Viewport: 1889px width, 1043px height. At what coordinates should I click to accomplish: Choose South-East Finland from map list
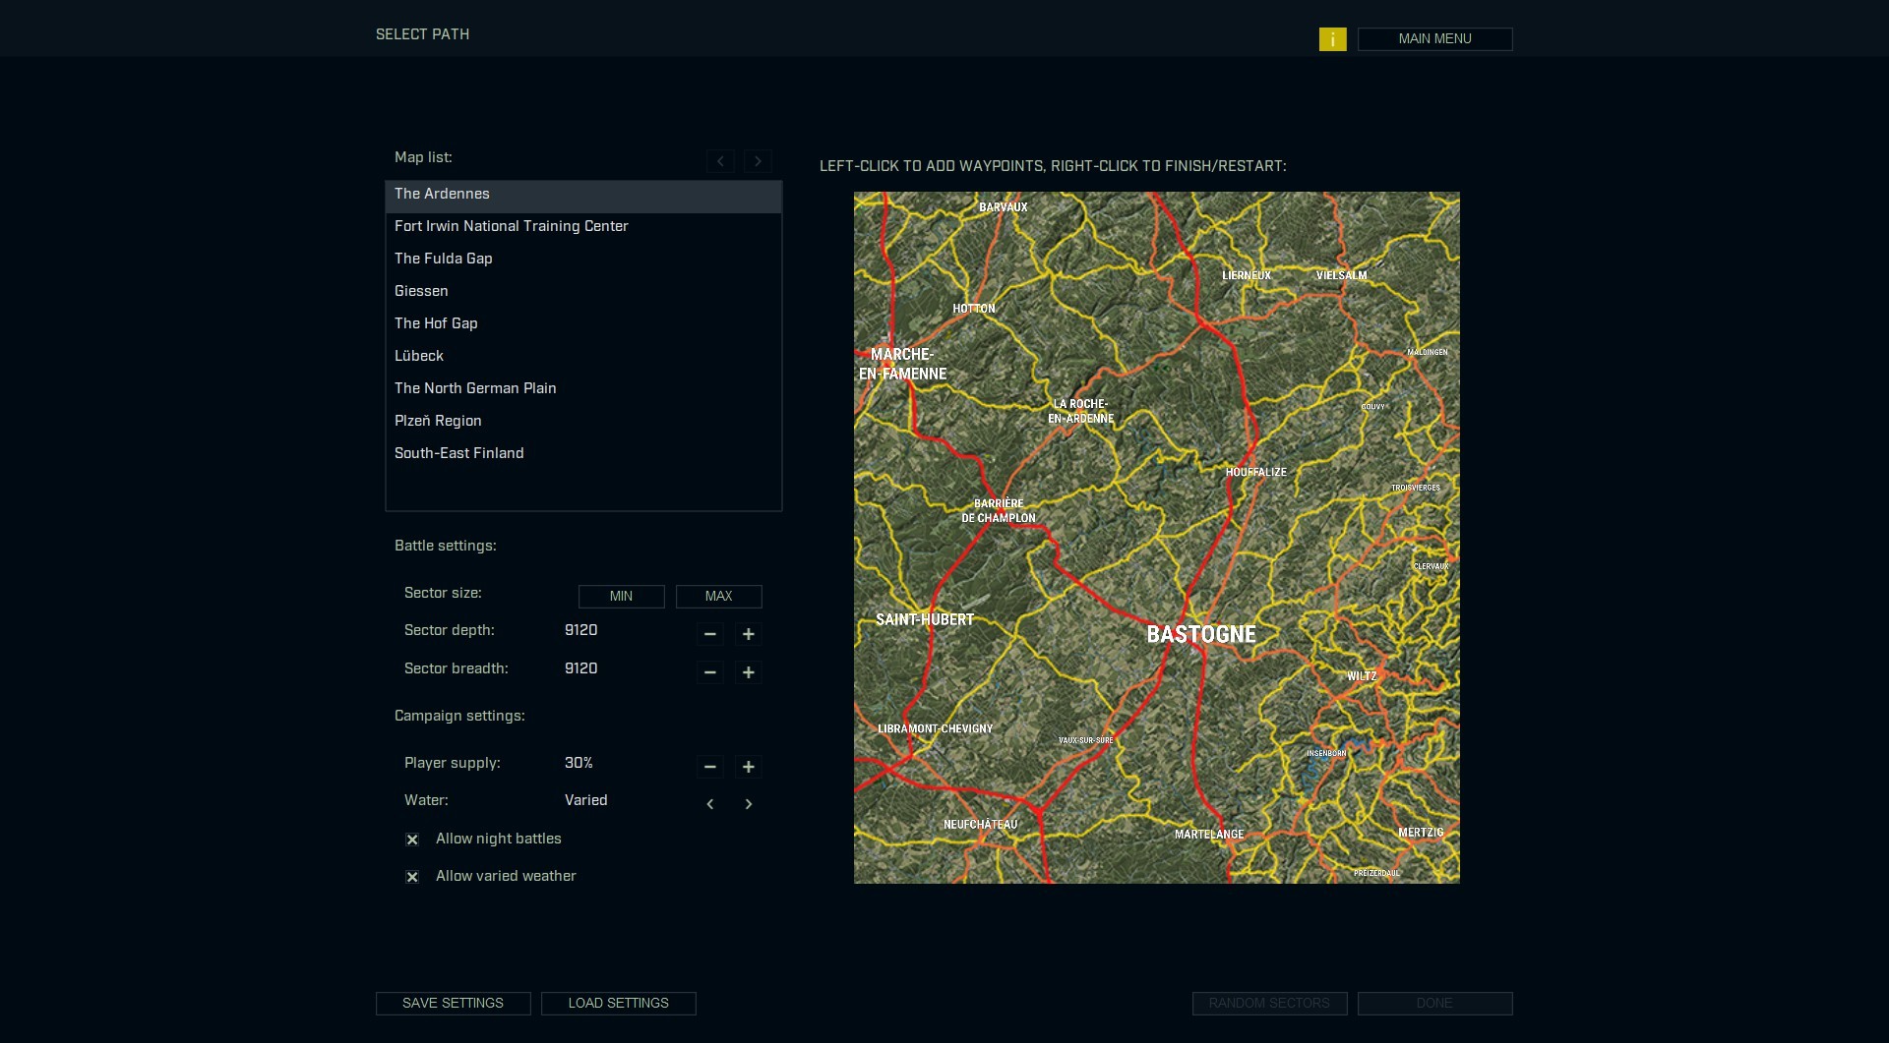point(458,453)
